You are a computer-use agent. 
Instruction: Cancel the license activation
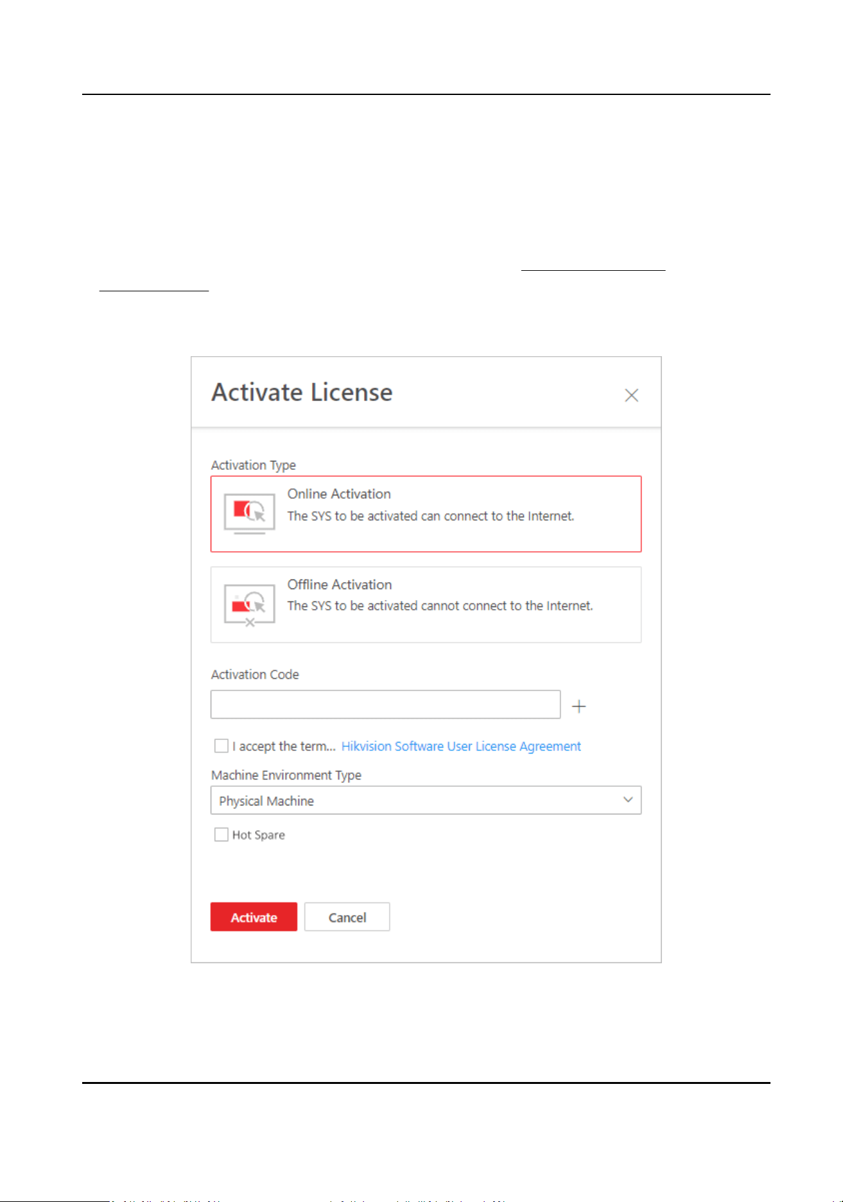point(347,917)
